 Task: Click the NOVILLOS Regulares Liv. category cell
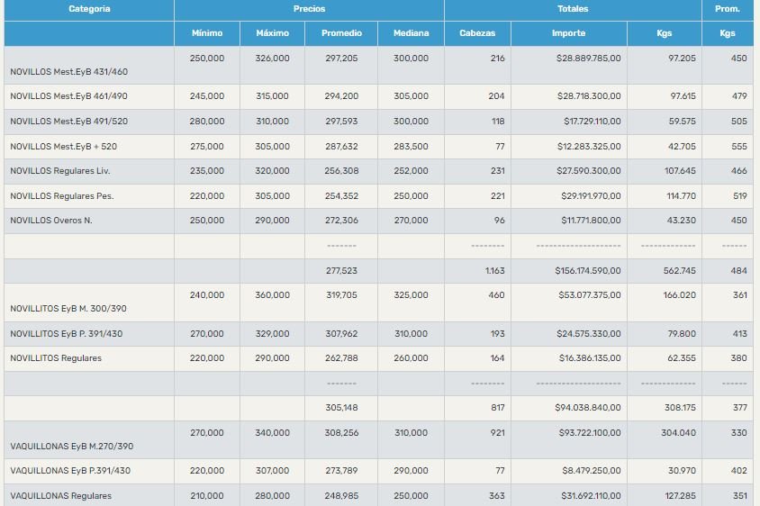(x=59, y=171)
